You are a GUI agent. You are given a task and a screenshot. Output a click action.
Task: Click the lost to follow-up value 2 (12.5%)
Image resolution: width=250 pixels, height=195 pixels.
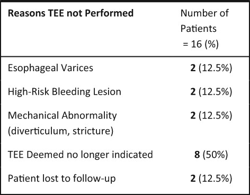click(x=211, y=179)
